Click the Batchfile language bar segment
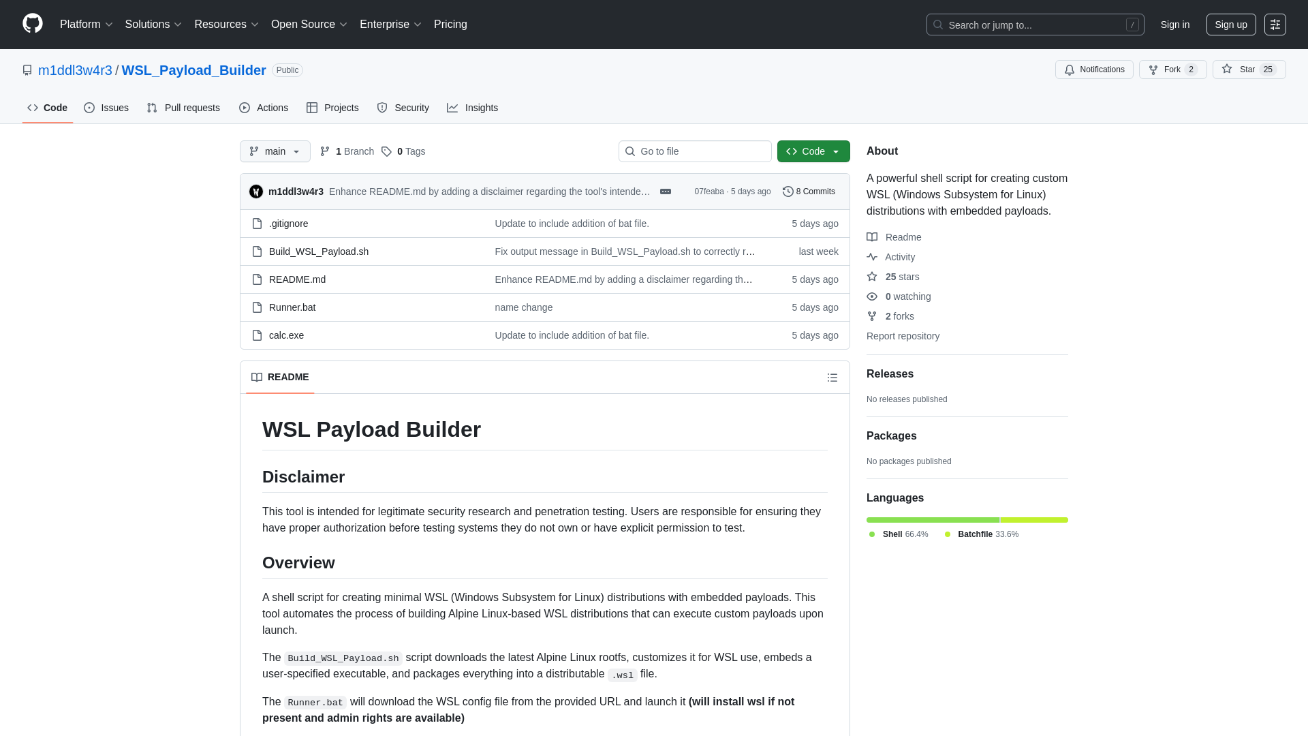1308x736 pixels. pyautogui.click(x=1034, y=520)
